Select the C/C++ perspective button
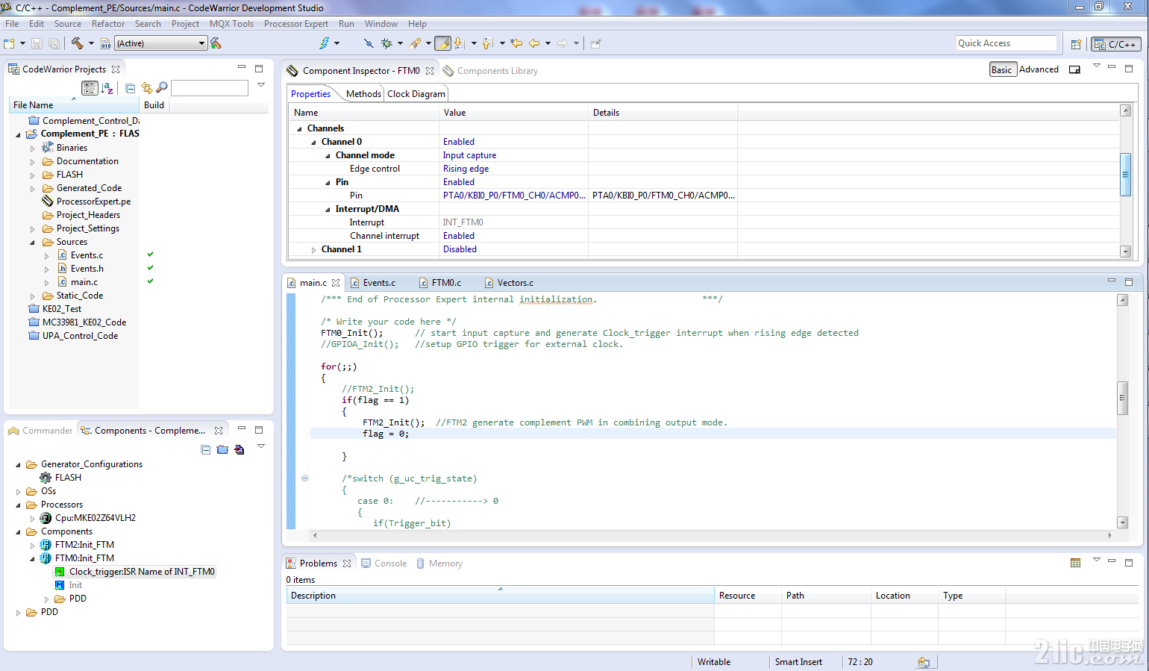 [1116, 44]
